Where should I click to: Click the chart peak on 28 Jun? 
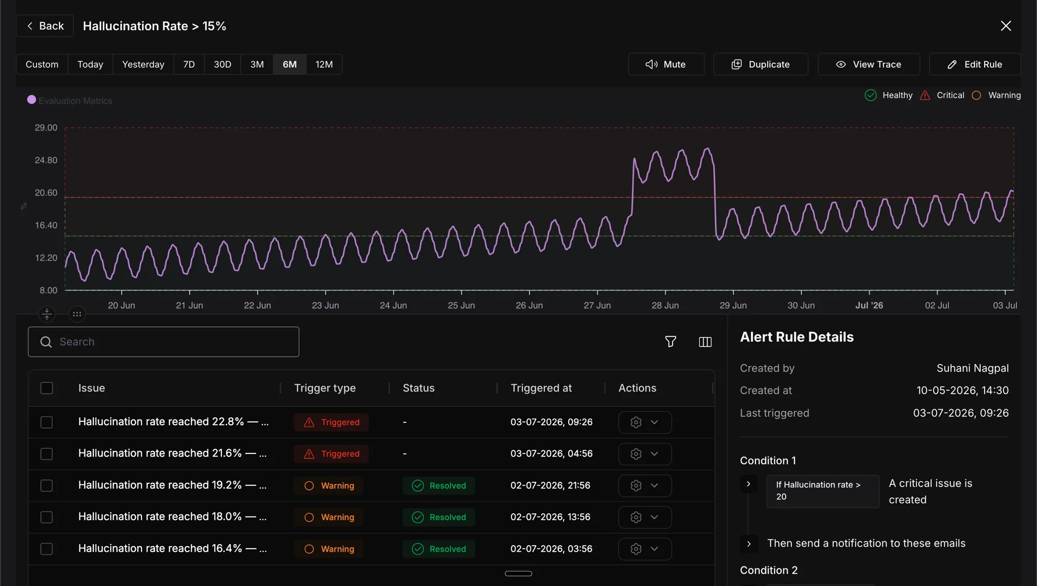tap(707, 149)
